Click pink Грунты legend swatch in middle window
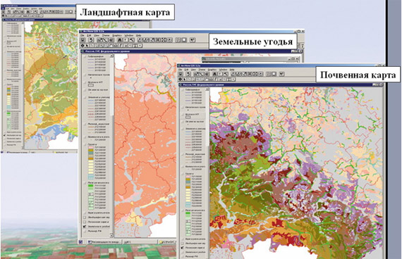 91,147
